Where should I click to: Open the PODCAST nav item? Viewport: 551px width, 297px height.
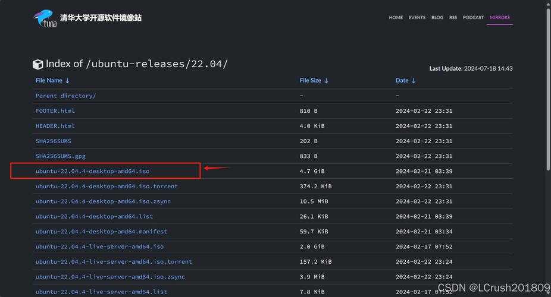tap(473, 18)
